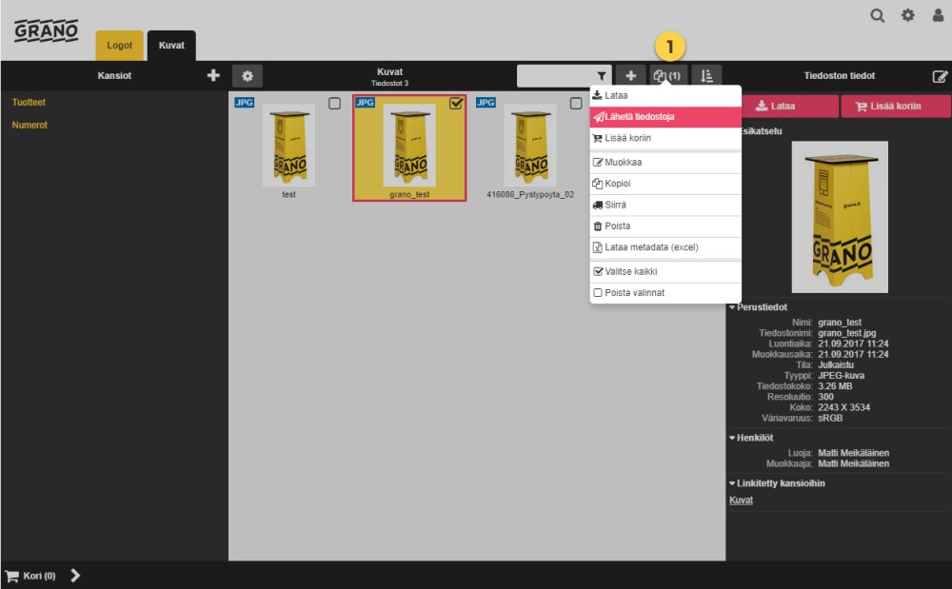Open the sort order button
This screenshot has width=952, height=589.
706,76
